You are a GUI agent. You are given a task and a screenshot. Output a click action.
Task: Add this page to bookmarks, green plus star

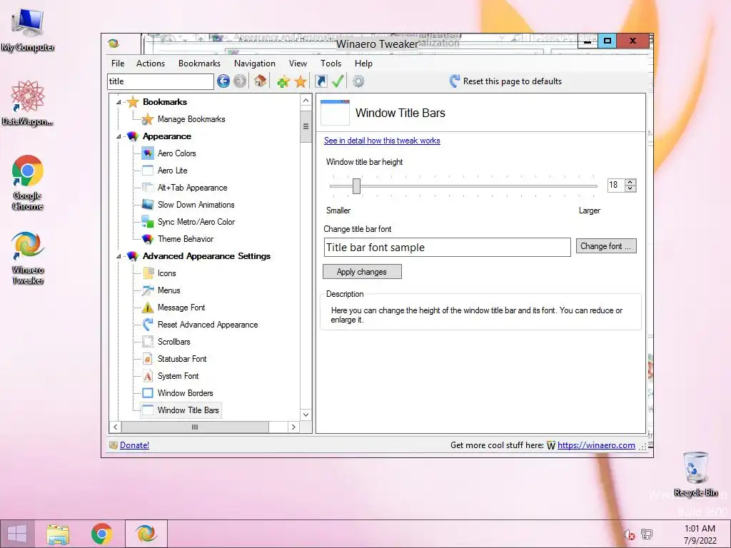(283, 82)
